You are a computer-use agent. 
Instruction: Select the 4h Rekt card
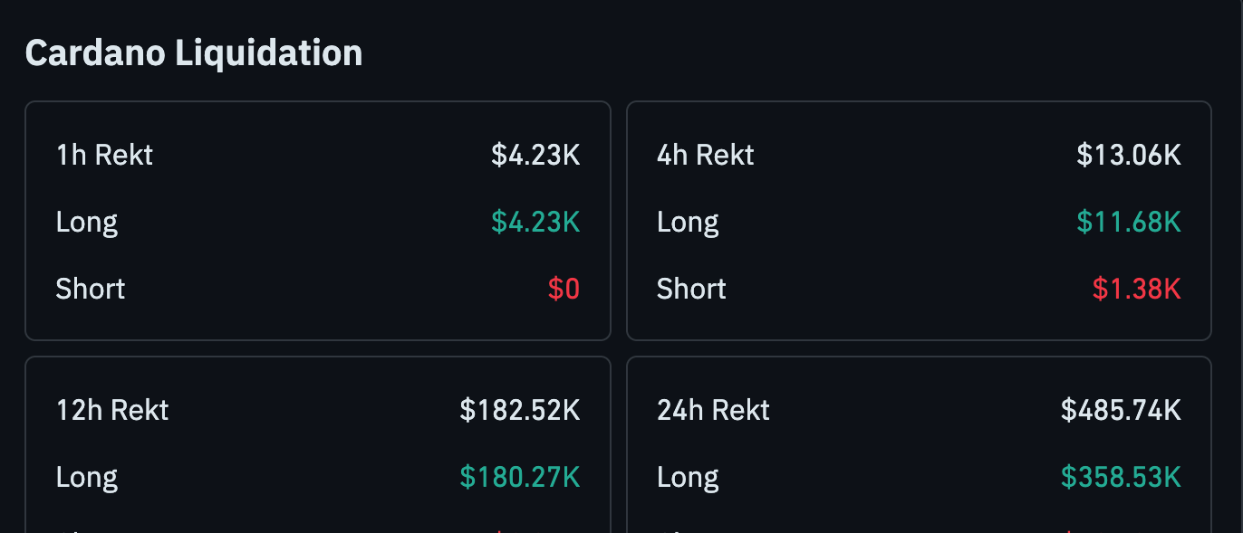point(919,221)
